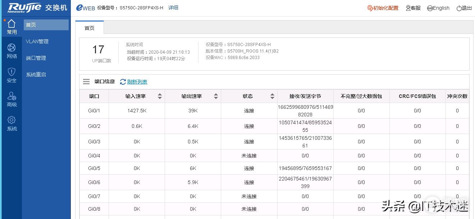Open VLAN管理 menu item
The image size is (475, 219).
coord(37,41)
